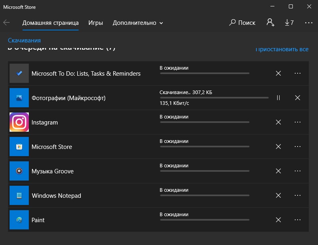Viewport: 318px width, 245px height.
Task: Click Скачивание.. 307,2 КБ status
Action: click(186, 92)
